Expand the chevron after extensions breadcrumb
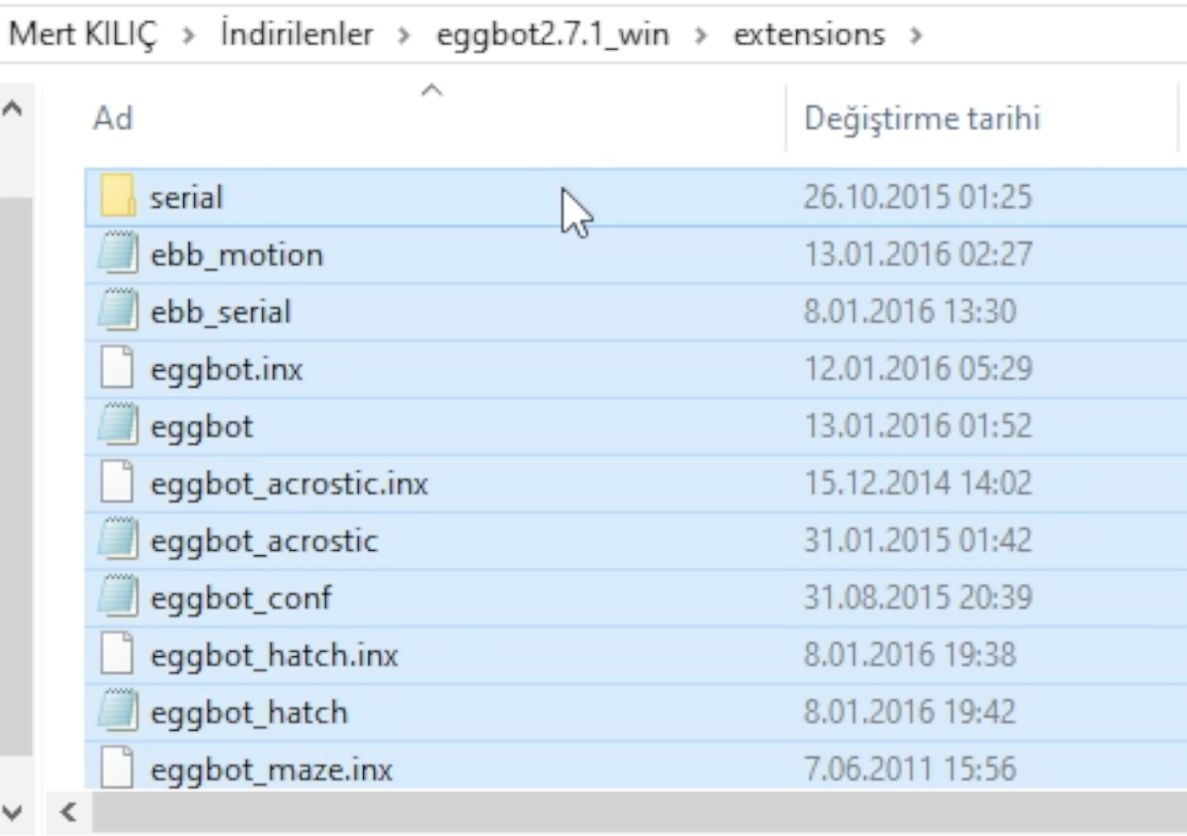Screen dimensions: 1187x836 [x=916, y=35]
